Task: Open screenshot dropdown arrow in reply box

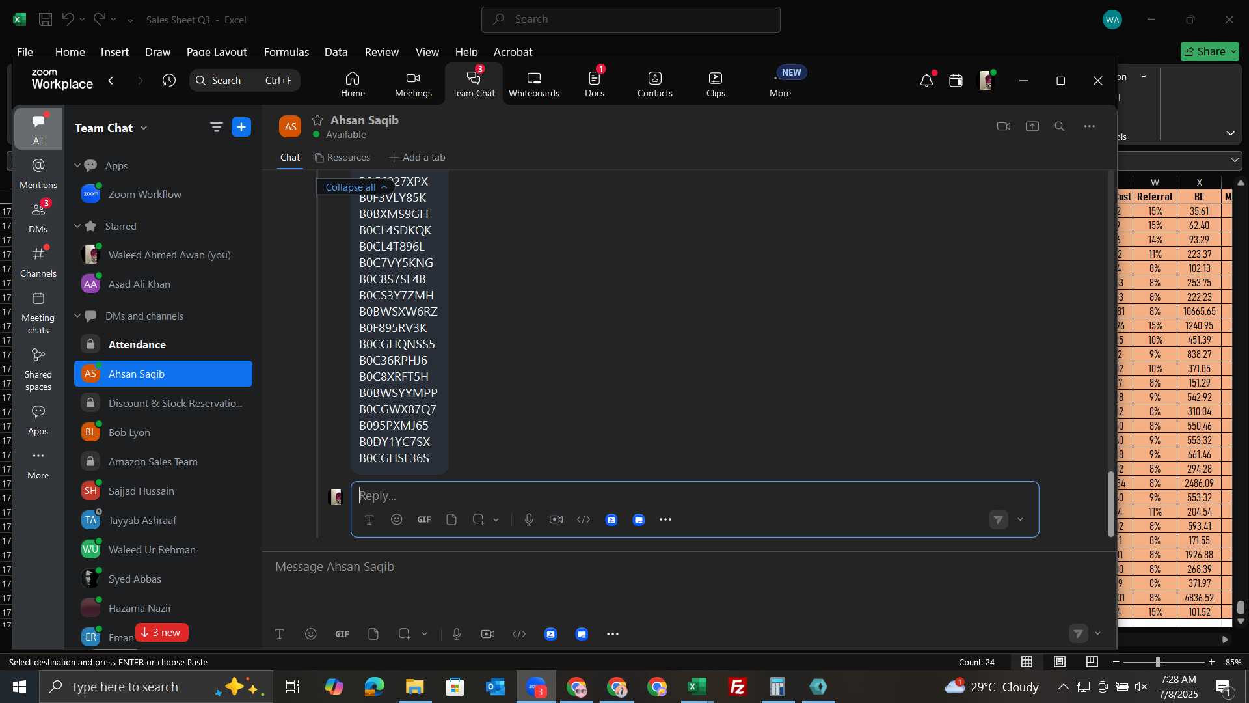Action: pyautogui.click(x=496, y=519)
